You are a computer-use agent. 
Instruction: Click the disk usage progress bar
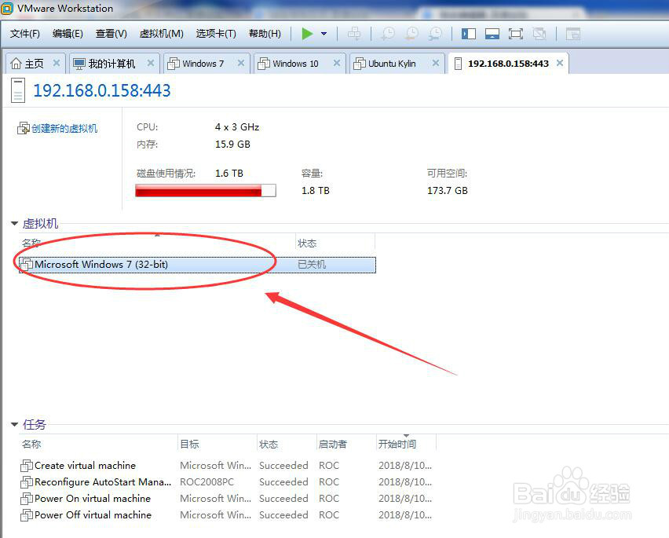tap(206, 190)
